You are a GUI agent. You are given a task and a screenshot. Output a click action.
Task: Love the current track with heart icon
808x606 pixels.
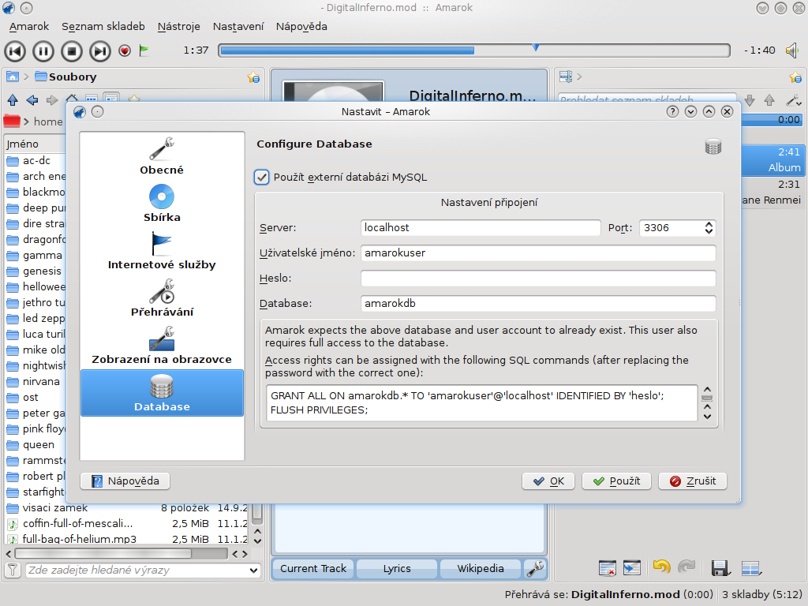coord(124,50)
